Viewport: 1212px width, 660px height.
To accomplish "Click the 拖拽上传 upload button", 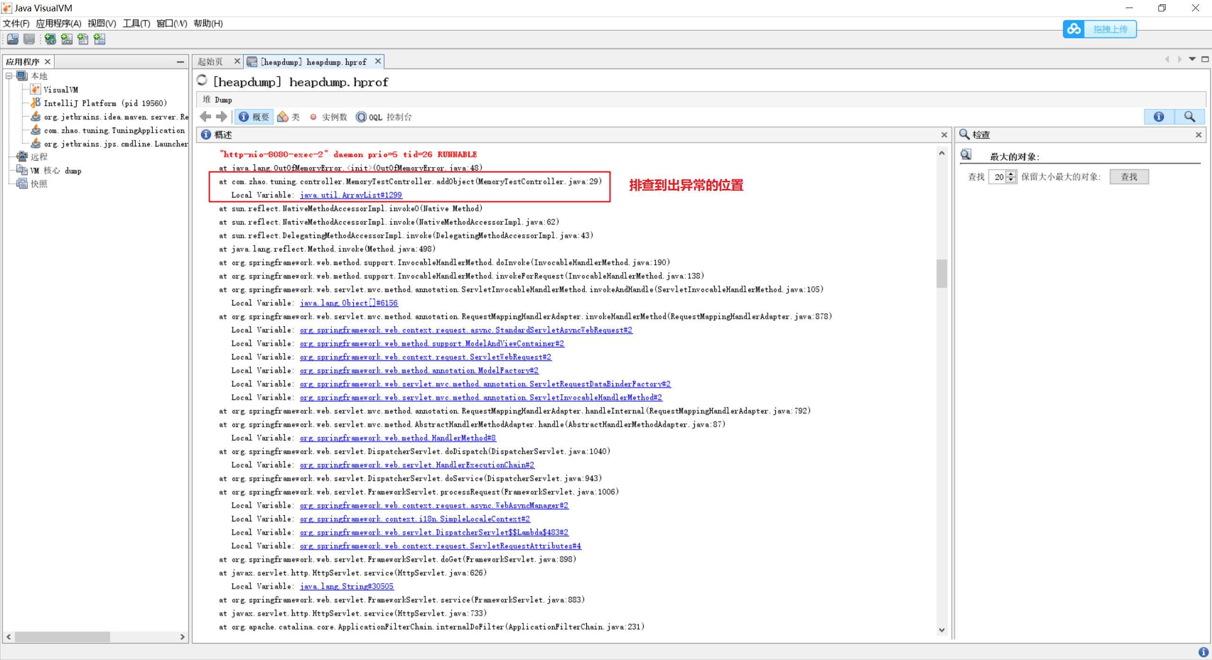I will [1110, 29].
